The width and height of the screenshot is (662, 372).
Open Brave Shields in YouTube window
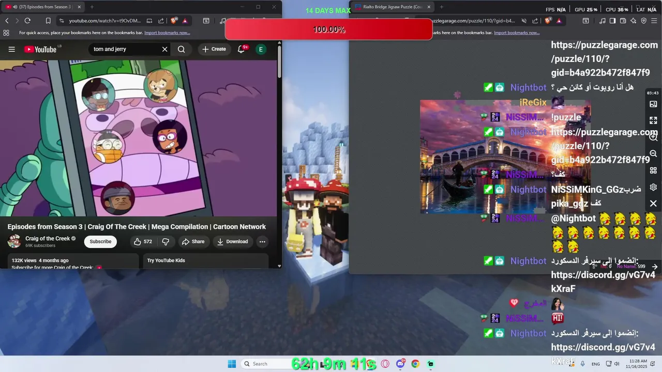click(x=174, y=21)
